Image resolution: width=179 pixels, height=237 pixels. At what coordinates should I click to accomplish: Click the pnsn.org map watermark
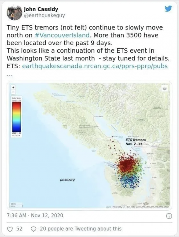pos(67,179)
